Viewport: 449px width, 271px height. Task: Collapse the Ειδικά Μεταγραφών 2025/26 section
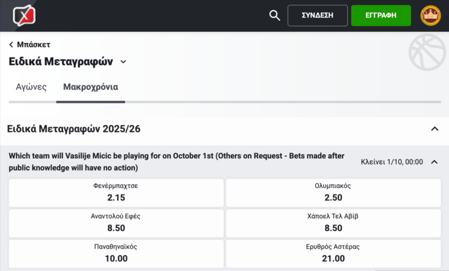pyautogui.click(x=435, y=129)
